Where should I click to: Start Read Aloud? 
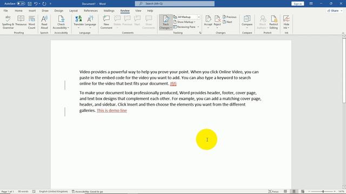coord(44,22)
